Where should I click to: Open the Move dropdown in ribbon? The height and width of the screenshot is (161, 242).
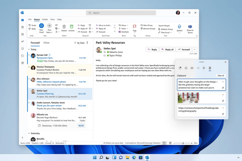coord(123,25)
